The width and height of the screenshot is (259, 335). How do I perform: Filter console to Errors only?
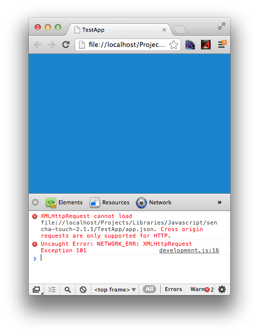coord(173,289)
